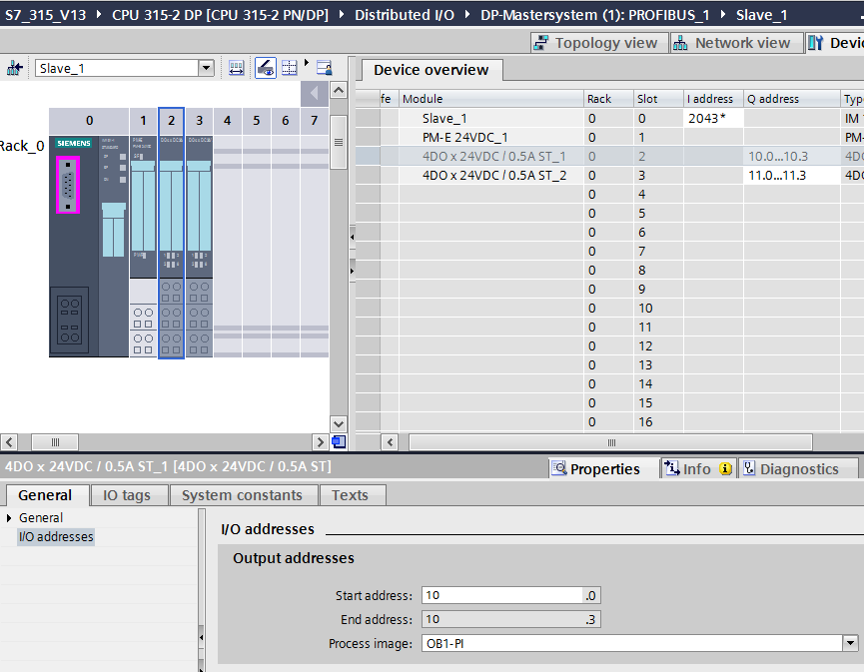This screenshot has height=672, width=864.
Task: Select the magenta PROFIBUS port on the IM module
Action: pos(68,185)
